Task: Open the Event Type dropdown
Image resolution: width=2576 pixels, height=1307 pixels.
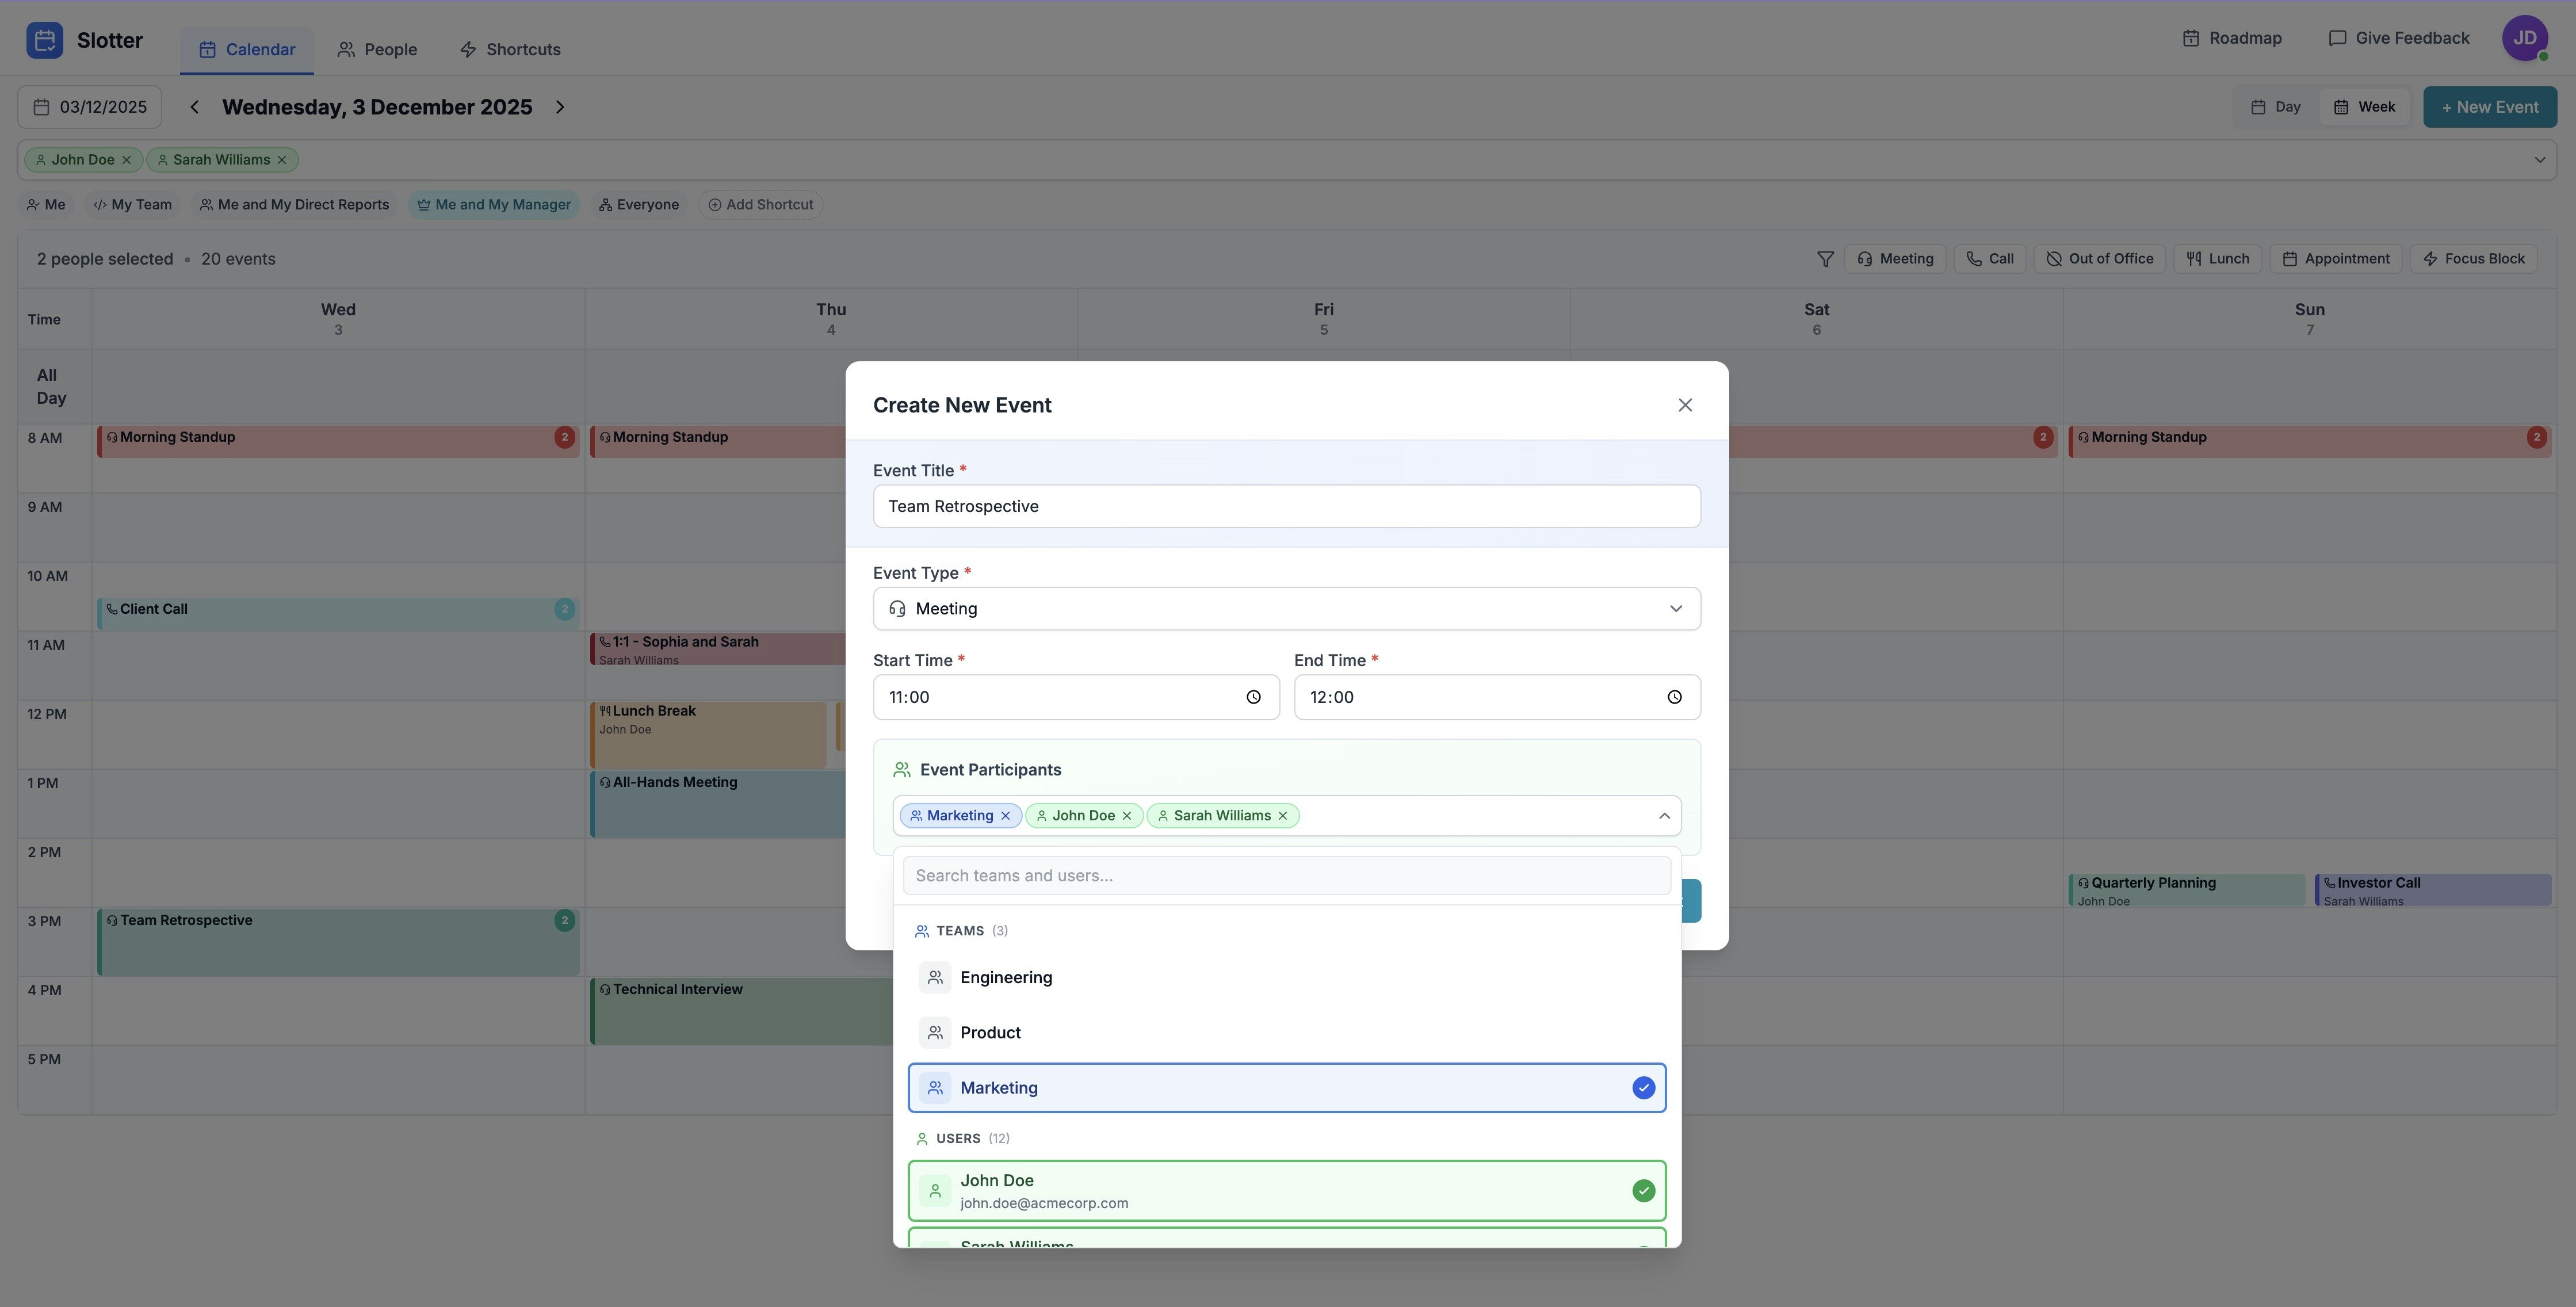Action: pos(1286,609)
